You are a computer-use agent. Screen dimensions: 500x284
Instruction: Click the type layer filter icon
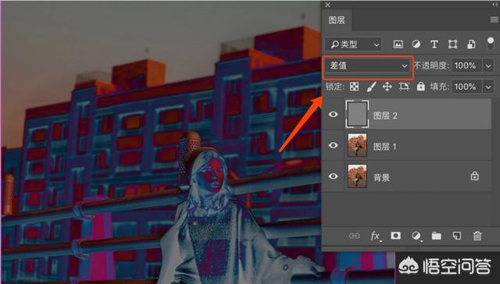click(x=434, y=44)
